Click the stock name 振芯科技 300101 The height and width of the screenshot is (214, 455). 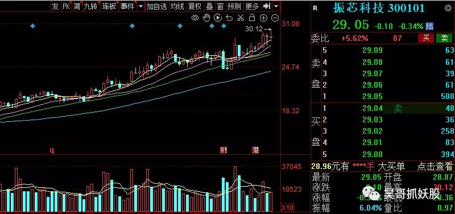click(x=379, y=8)
